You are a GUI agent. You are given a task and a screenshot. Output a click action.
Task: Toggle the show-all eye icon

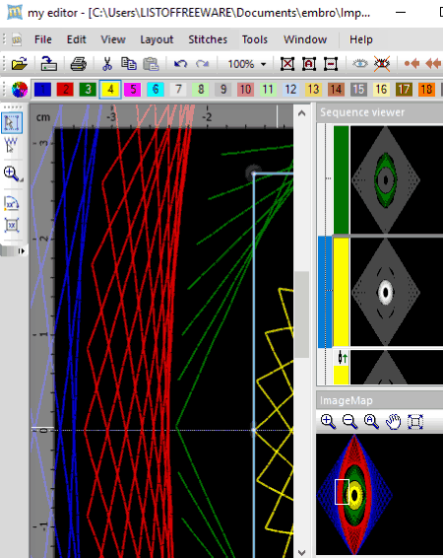(360, 64)
